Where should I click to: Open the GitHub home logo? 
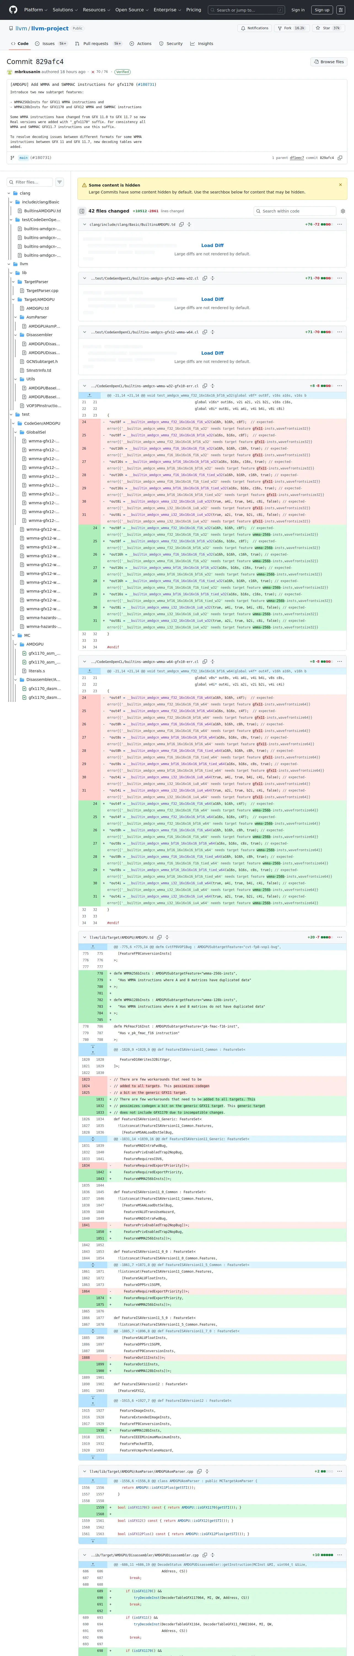coord(13,10)
